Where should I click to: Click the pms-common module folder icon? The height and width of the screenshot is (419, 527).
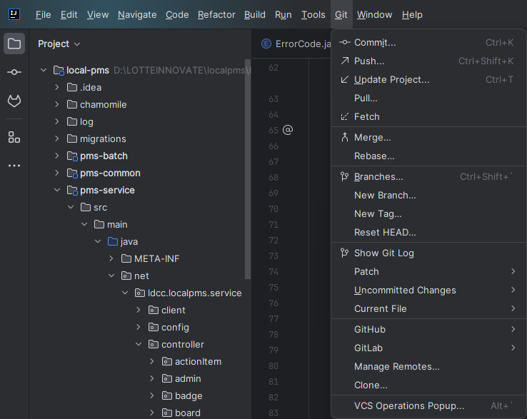coord(72,173)
